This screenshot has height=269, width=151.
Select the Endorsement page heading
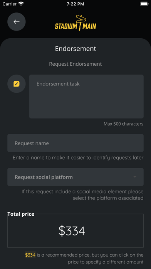click(75, 49)
